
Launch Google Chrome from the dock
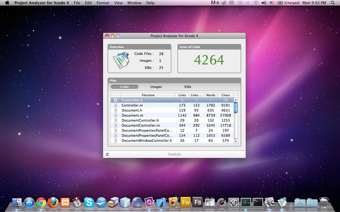coord(41,203)
